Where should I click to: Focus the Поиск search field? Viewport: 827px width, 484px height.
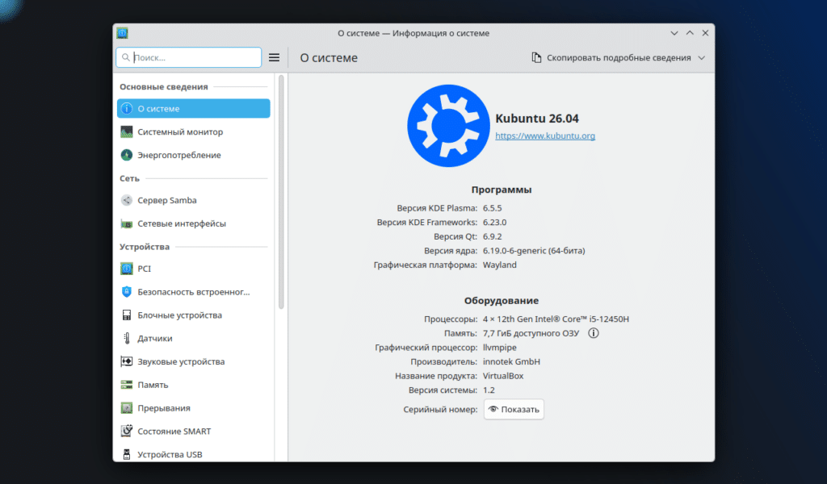point(188,57)
